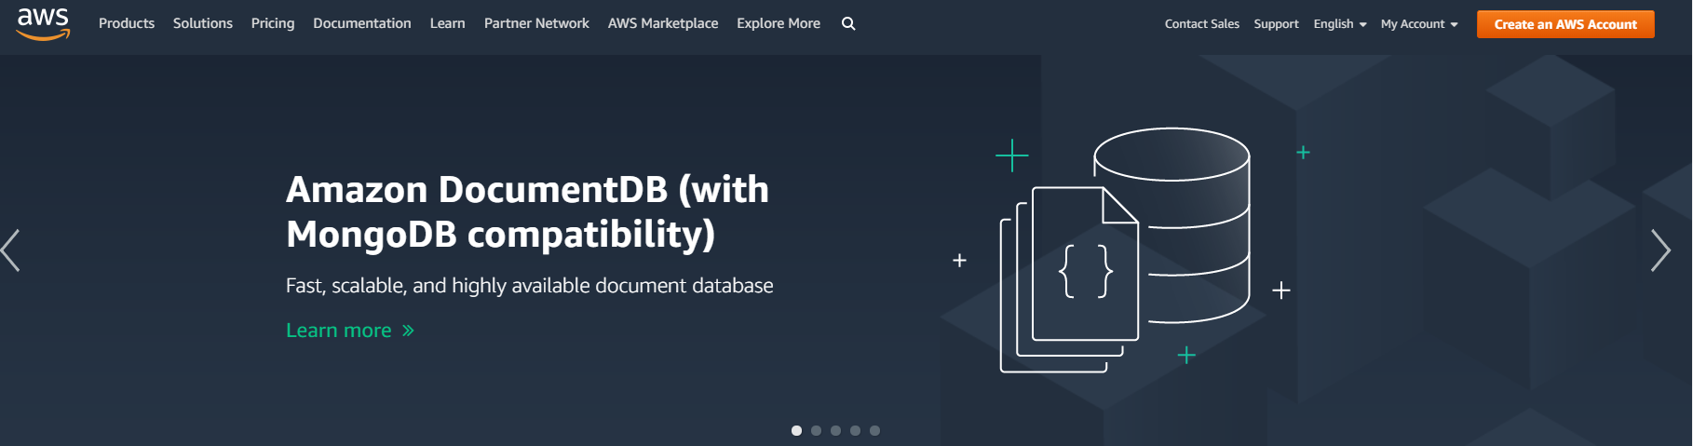Select the second carousel dot
The height and width of the screenshot is (446, 1693).
pos(816,430)
